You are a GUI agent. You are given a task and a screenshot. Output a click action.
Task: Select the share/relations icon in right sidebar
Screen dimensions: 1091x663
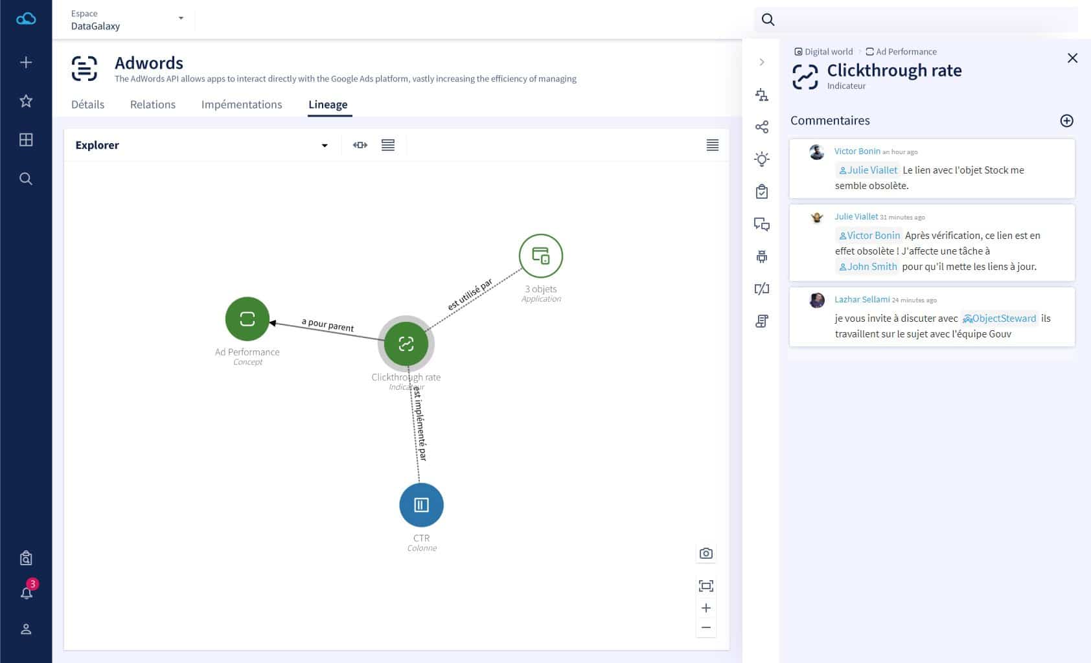click(x=762, y=127)
